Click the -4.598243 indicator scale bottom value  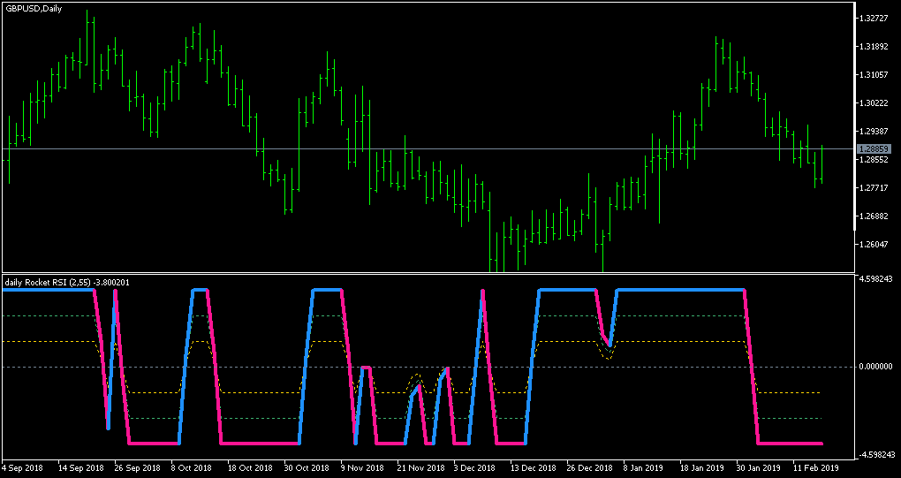[875, 455]
